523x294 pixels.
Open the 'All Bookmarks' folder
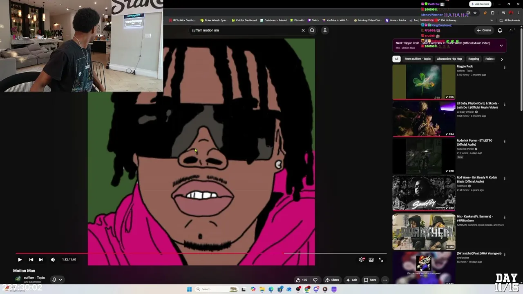[510, 20]
